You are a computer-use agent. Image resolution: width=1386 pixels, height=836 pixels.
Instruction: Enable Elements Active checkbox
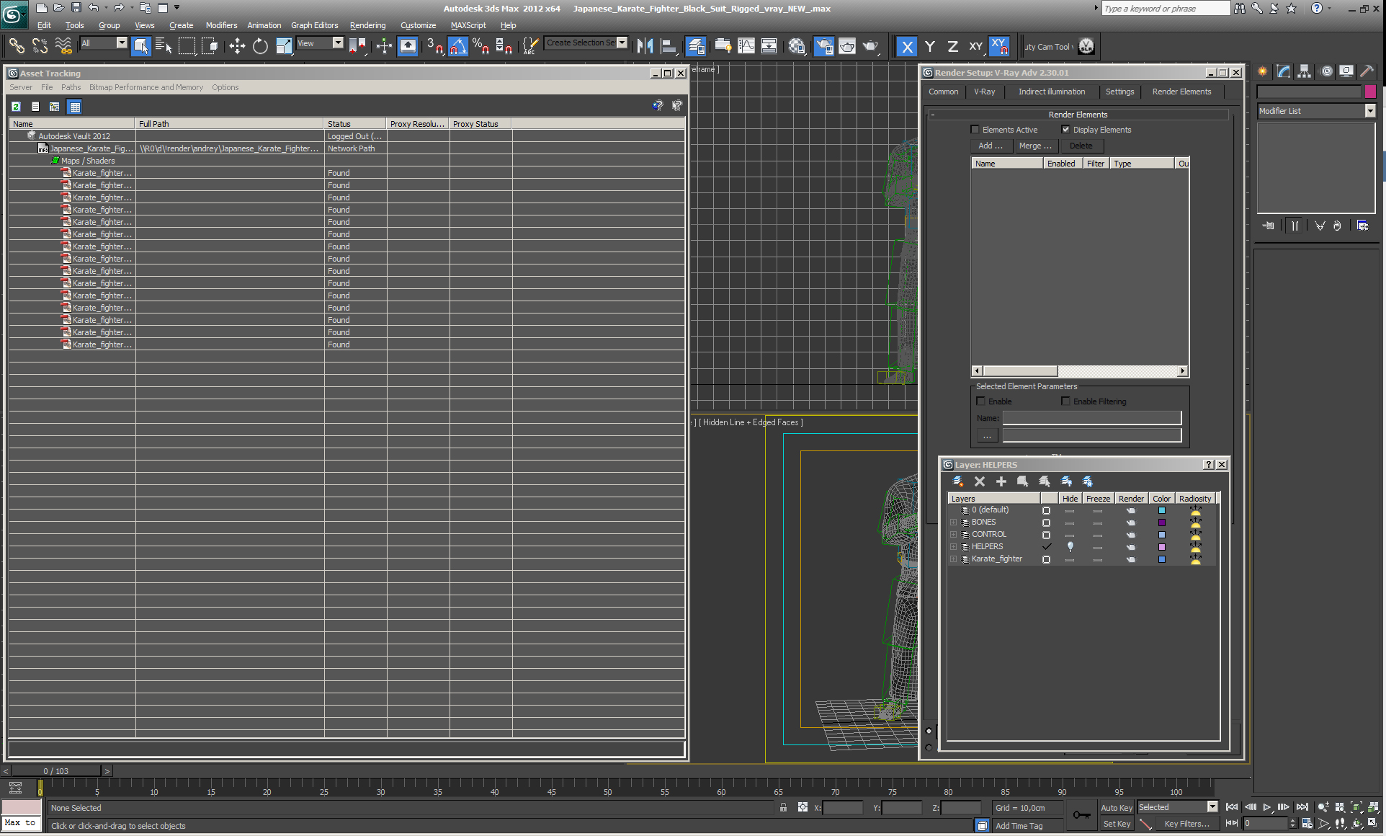click(x=975, y=130)
